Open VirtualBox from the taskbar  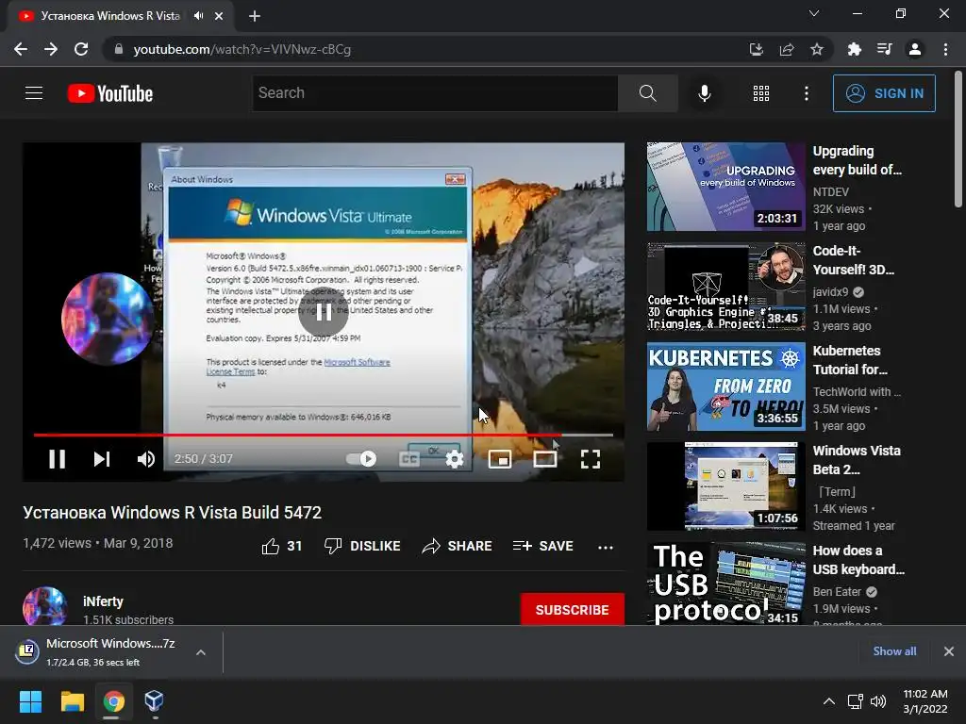[x=154, y=700]
